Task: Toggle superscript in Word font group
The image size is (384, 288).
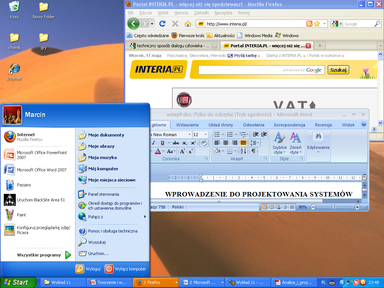Action: pyautogui.click(x=193, y=143)
